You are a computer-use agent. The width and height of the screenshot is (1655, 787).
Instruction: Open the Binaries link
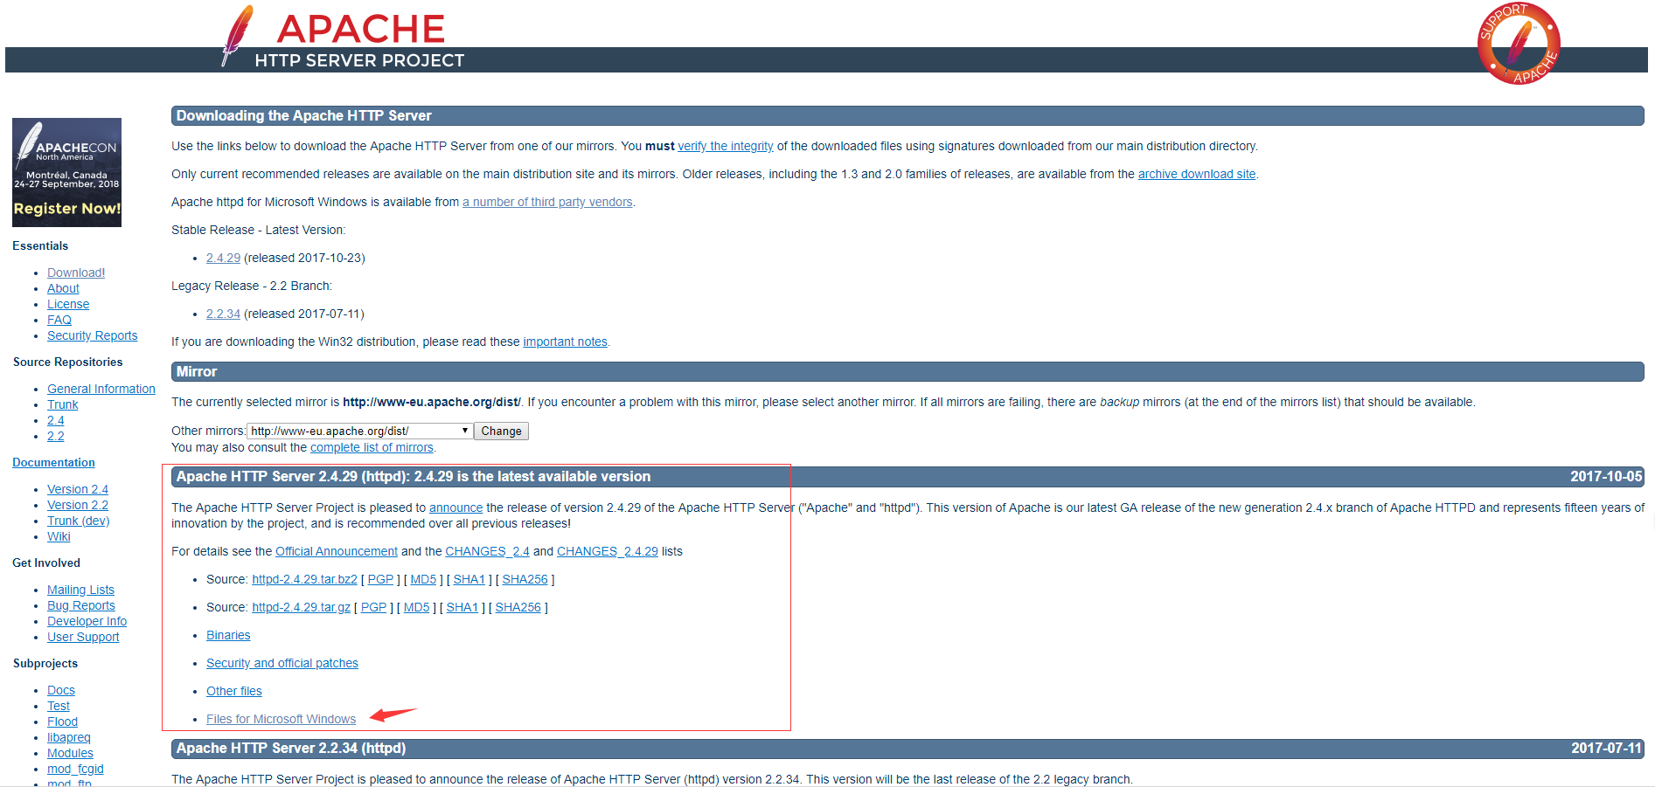(228, 635)
